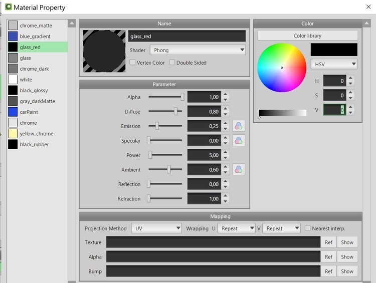
Task: Toggle the Nearest interp. checkbox
Action: [307, 228]
